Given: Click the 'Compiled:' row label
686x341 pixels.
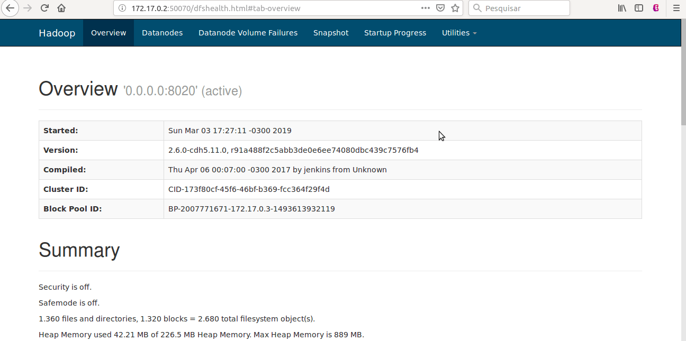Looking at the screenshot, I should [x=65, y=170].
